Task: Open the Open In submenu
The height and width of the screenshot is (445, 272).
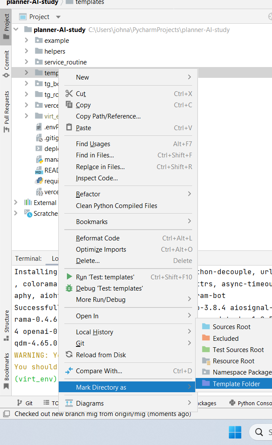Action: 128,316
